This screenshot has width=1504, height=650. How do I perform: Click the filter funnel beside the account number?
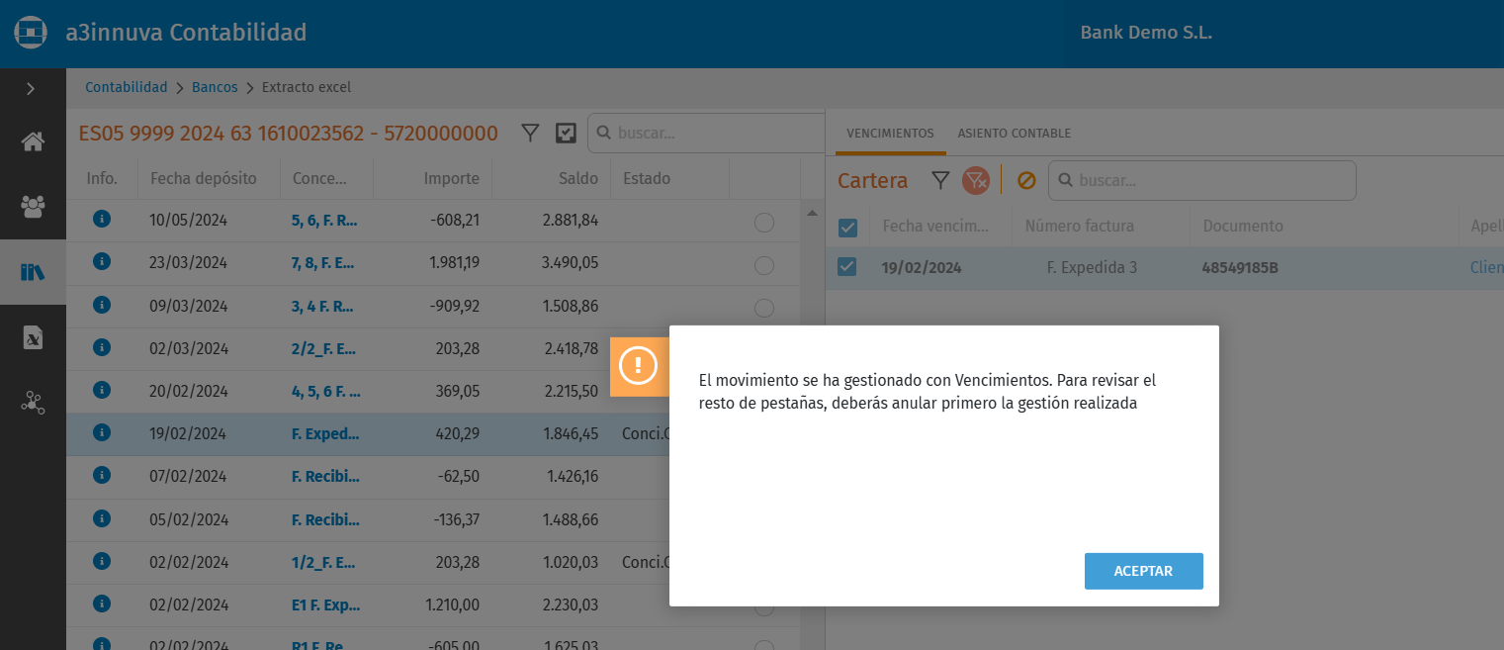point(530,133)
